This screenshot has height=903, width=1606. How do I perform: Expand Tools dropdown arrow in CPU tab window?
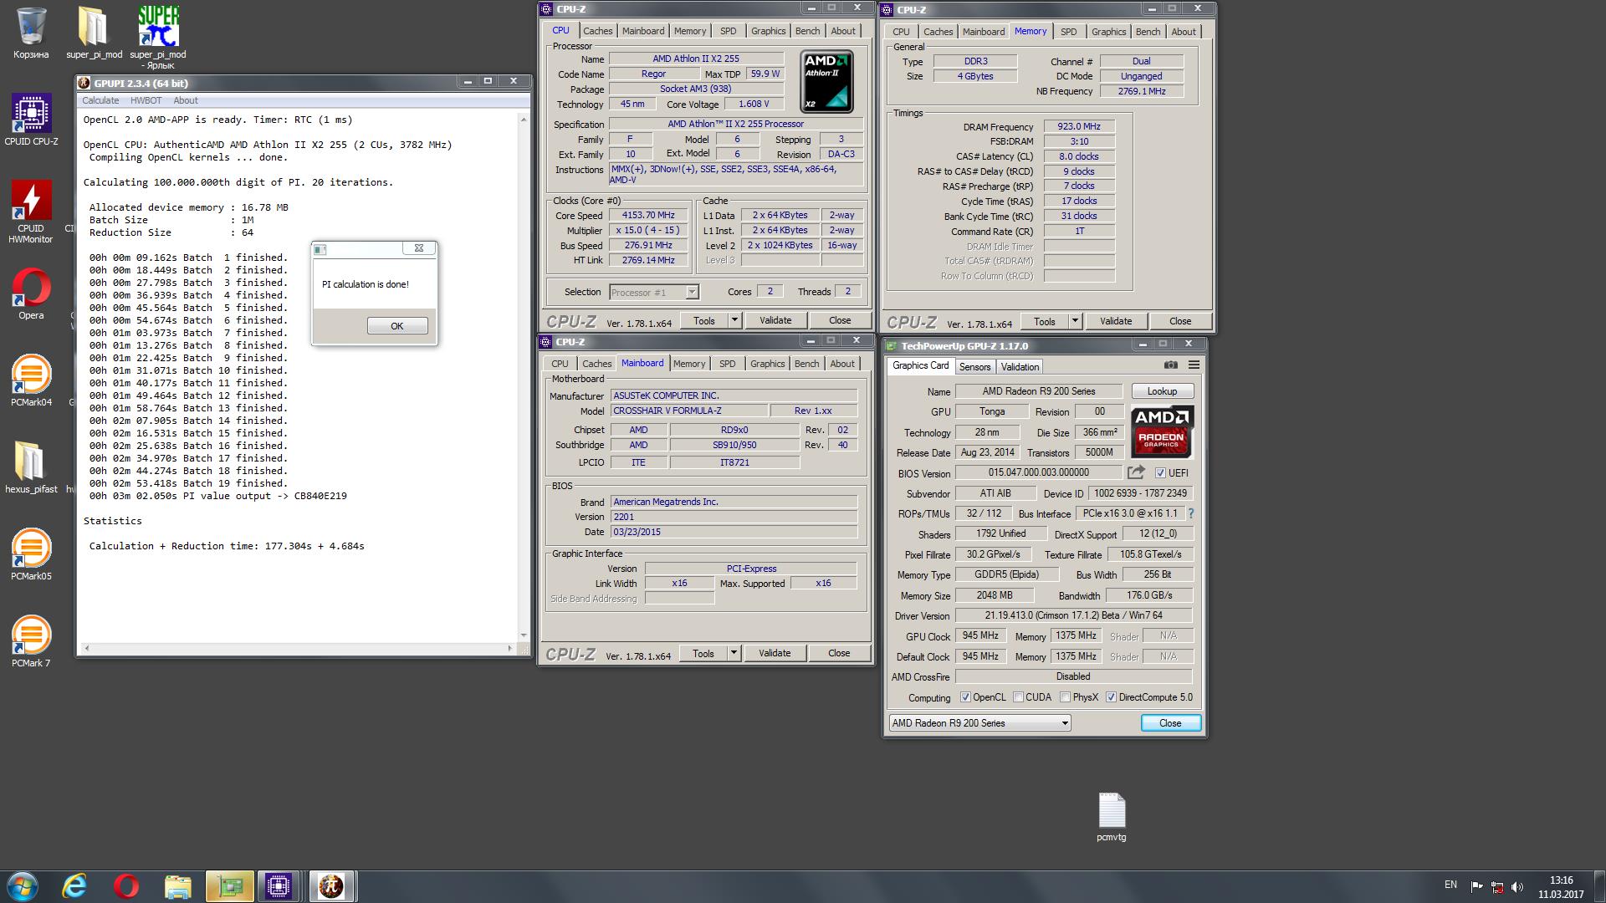click(x=734, y=320)
